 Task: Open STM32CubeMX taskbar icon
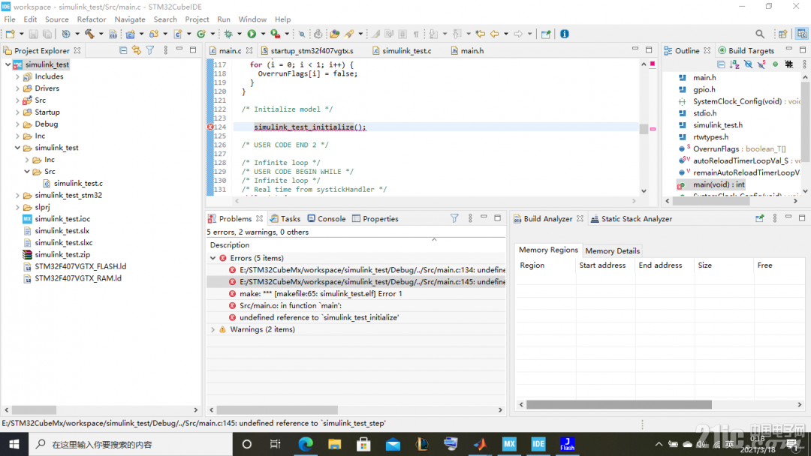tap(509, 444)
